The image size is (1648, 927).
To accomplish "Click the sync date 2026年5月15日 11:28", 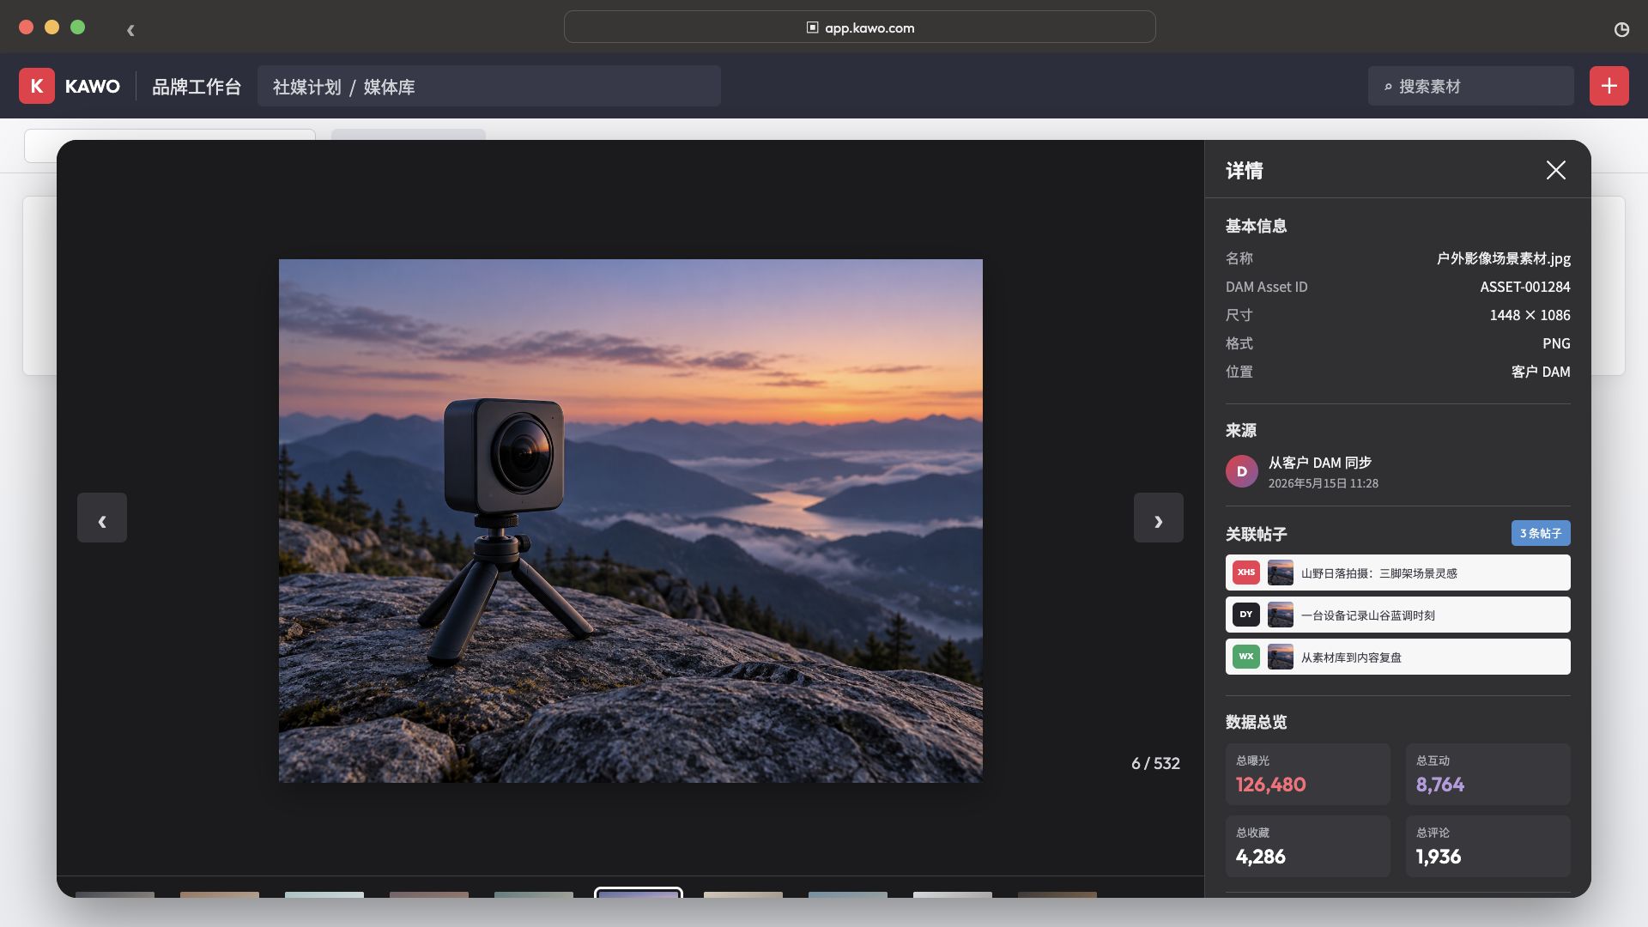I will tap(1323, 483).
